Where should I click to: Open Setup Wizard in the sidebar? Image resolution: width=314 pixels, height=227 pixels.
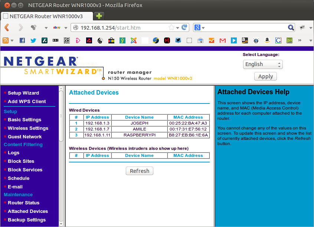(x=23, y=93)
